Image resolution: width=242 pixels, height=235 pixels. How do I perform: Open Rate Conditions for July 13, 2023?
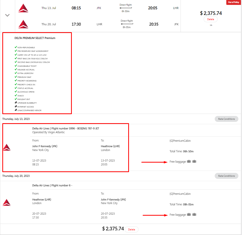pyautogui.click(x=226, y=119)
